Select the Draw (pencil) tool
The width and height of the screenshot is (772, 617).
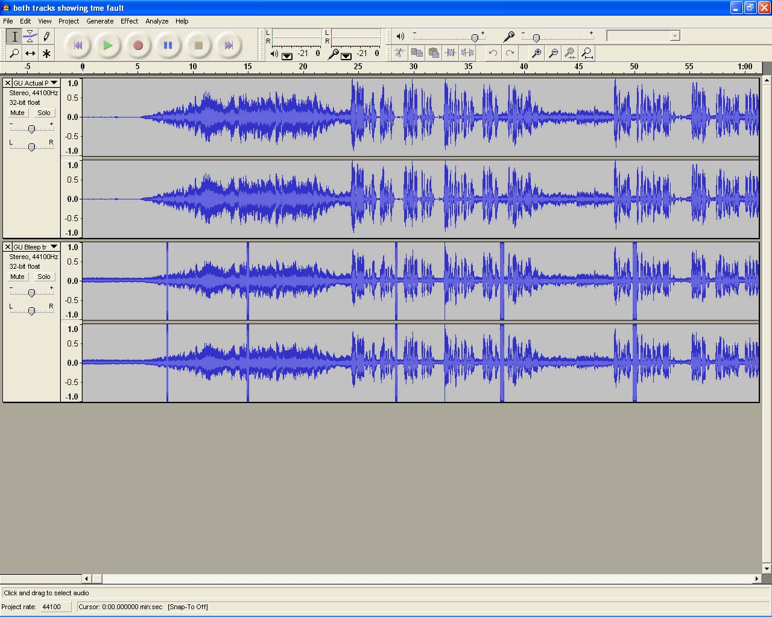46,37
